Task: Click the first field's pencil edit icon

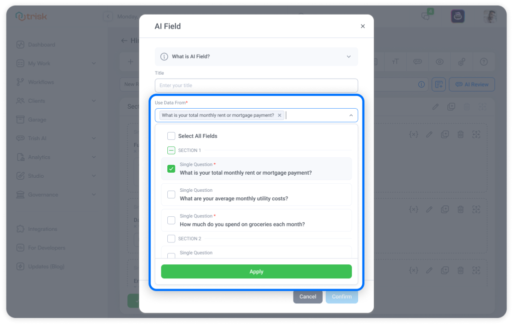Action: 429,134
